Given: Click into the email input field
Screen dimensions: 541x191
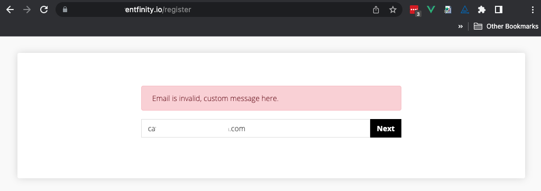Looking at the screenshot, I should [255, 129].
